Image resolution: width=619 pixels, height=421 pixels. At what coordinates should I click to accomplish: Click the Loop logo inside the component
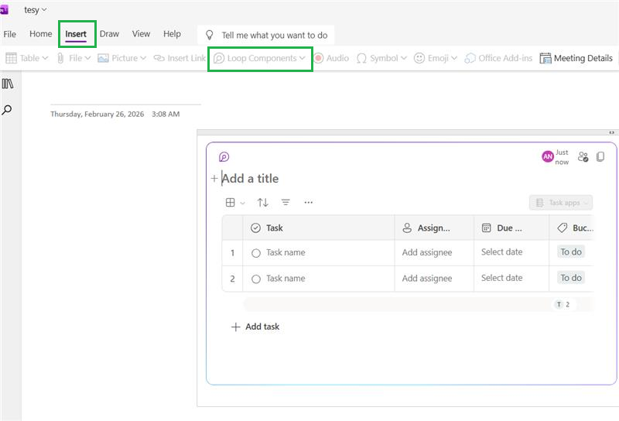pyautogui.click(x=224, y=157)
